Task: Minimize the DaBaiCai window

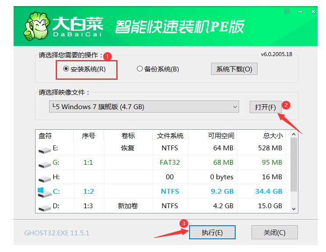Action: 300,12
